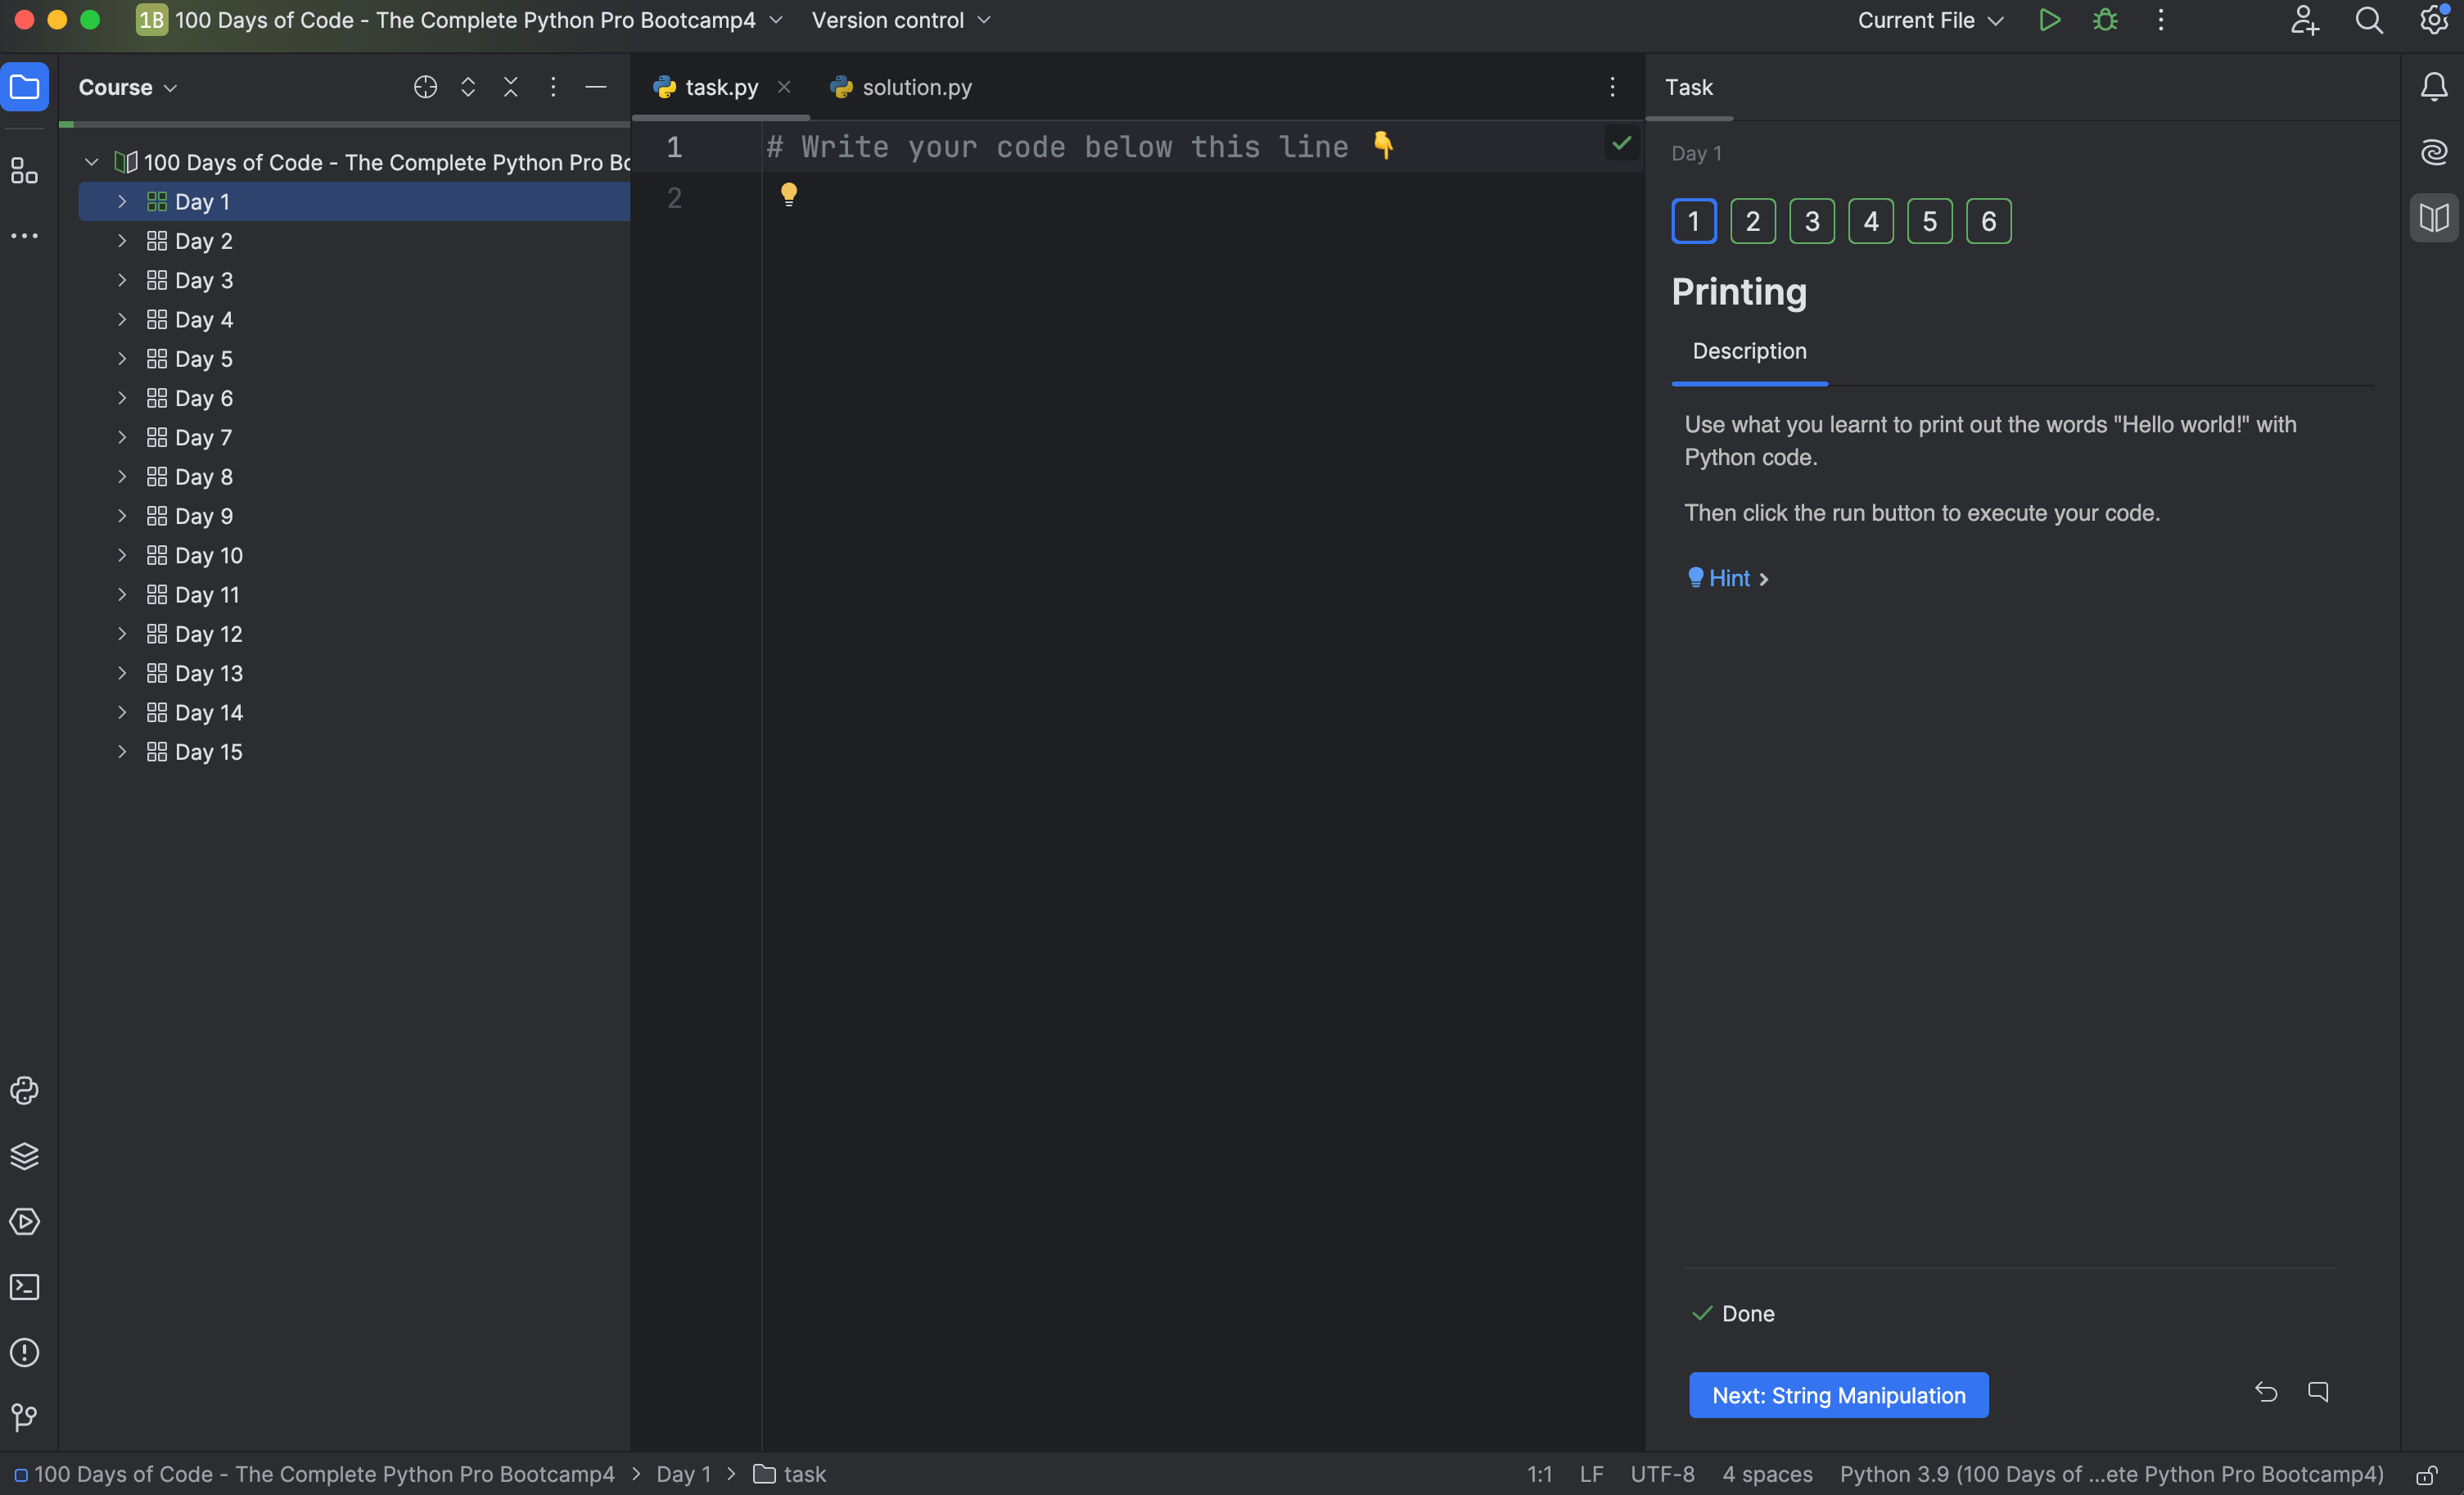Expand the Day 5 tree node
2464x1495 pixels.
point(122,359)
